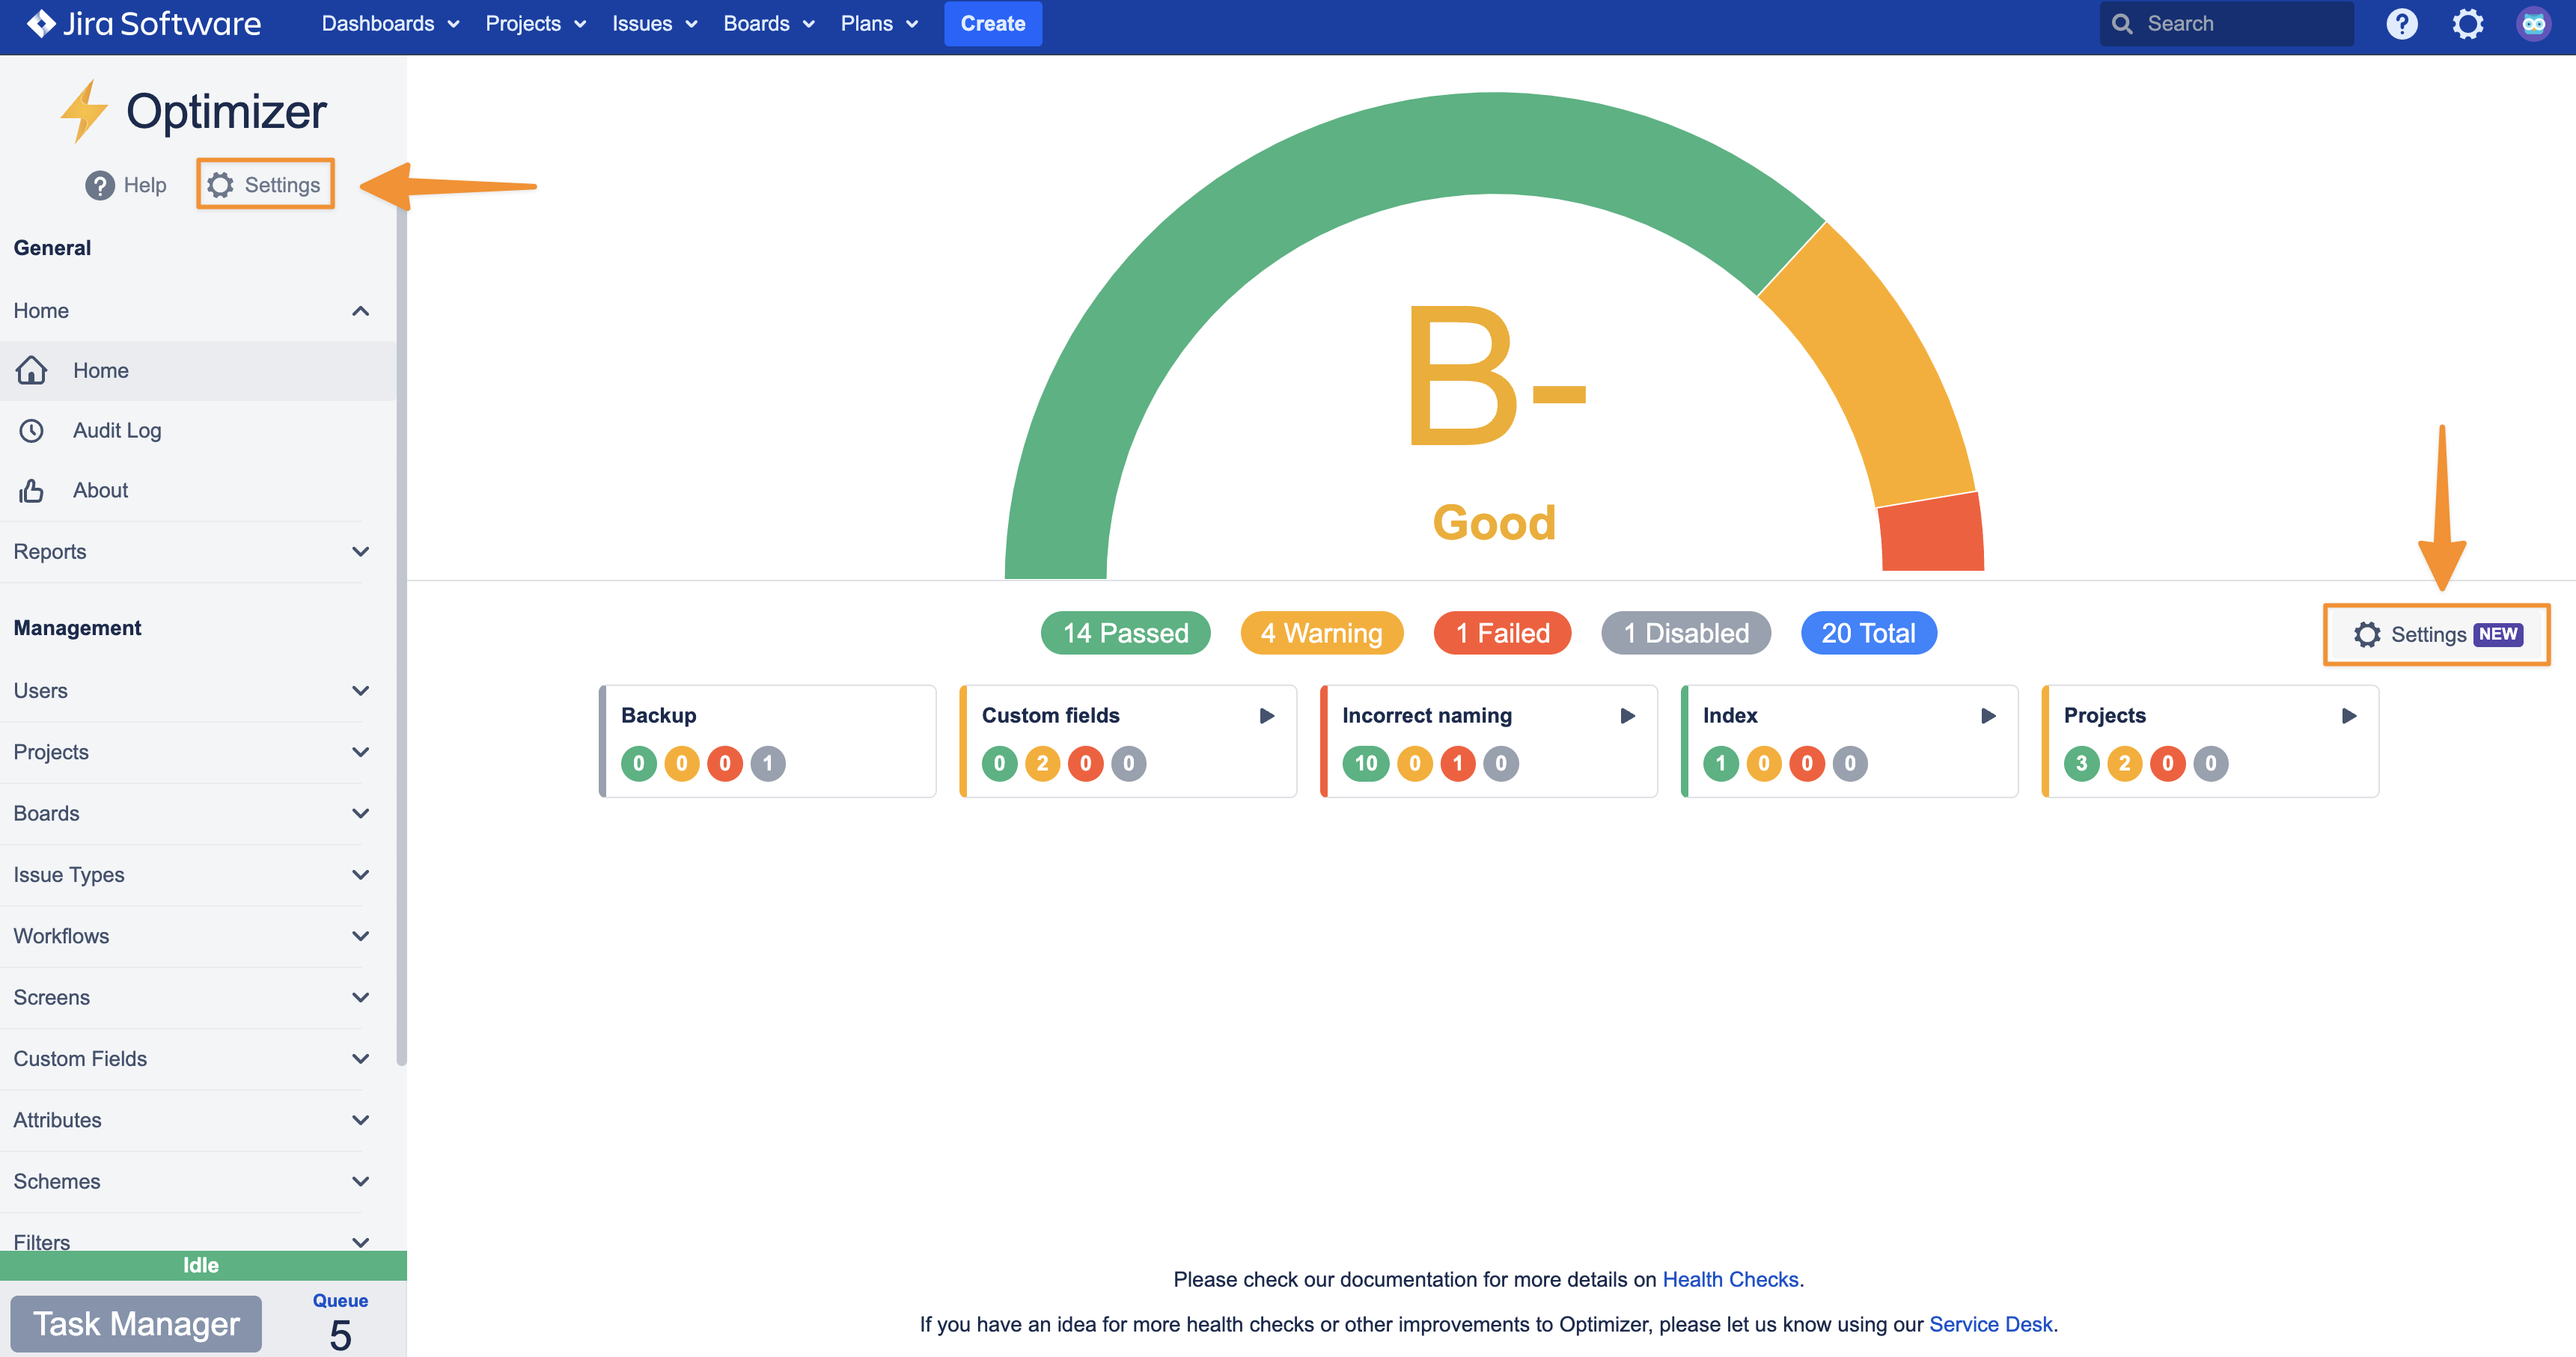Filter by 1 Failed badge
The width and height of the screenshot is (2576, 1357).
pyautogui.click(x=1502, y=634)
